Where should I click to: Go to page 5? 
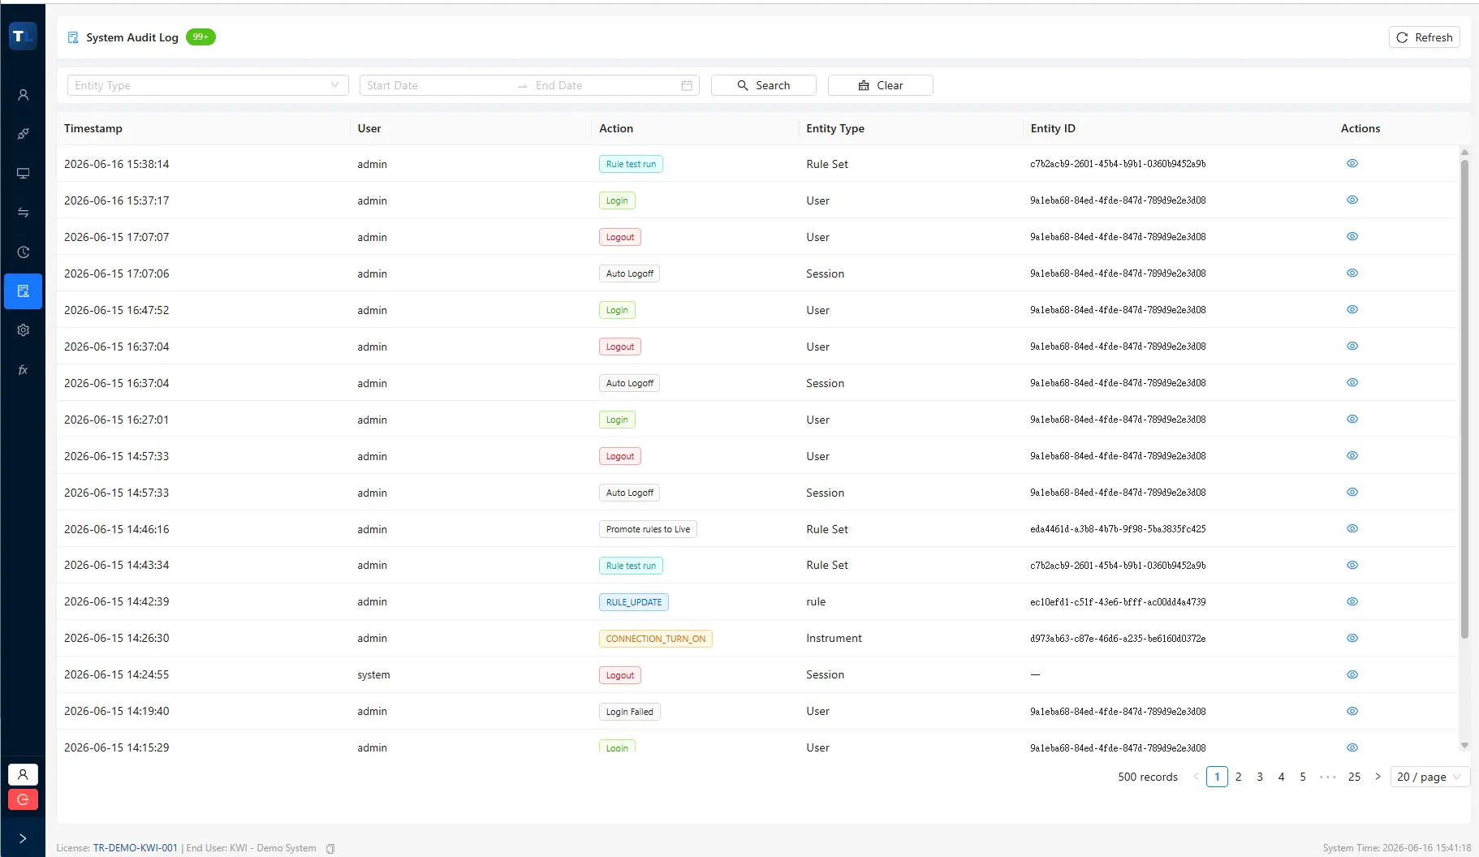point(1303,777)
